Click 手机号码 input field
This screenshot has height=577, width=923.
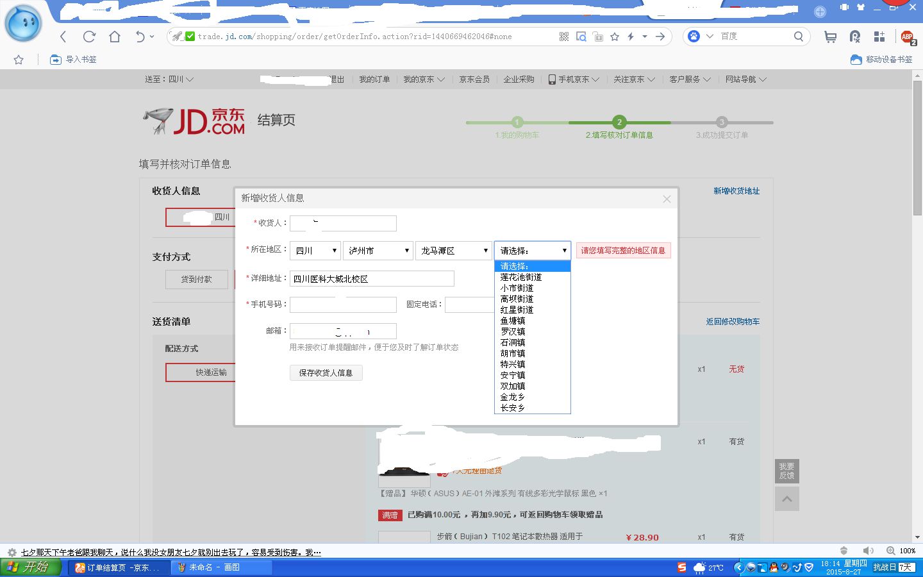[343, 305]
